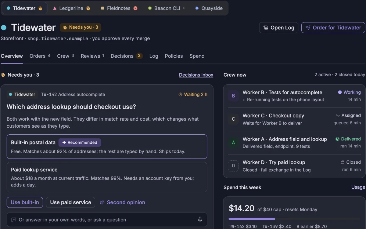This screenshot has width=366, height=229.
Task: Select the Tidewater project tab
Action: coord(24,8)
